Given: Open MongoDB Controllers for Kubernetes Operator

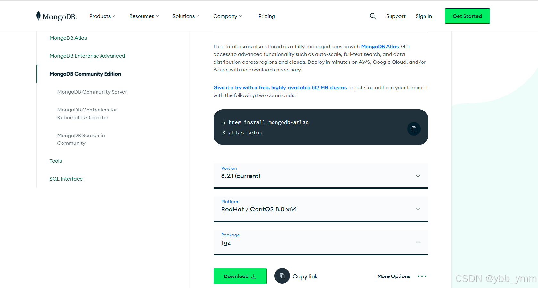Looking at the screenshot, I should [87, 113].
